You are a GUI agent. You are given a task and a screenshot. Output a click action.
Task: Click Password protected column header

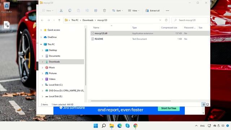point(190,27)
